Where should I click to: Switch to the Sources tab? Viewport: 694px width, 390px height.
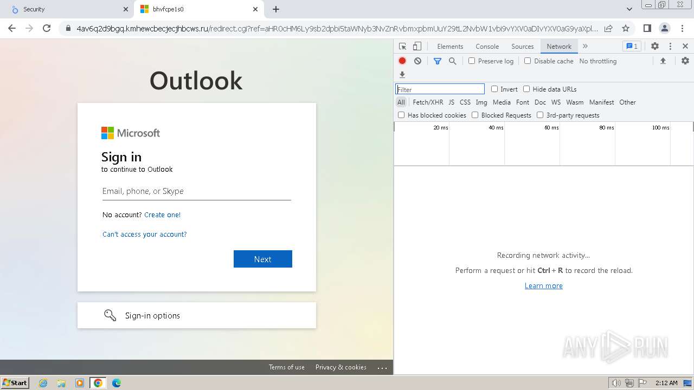(523, 47)
